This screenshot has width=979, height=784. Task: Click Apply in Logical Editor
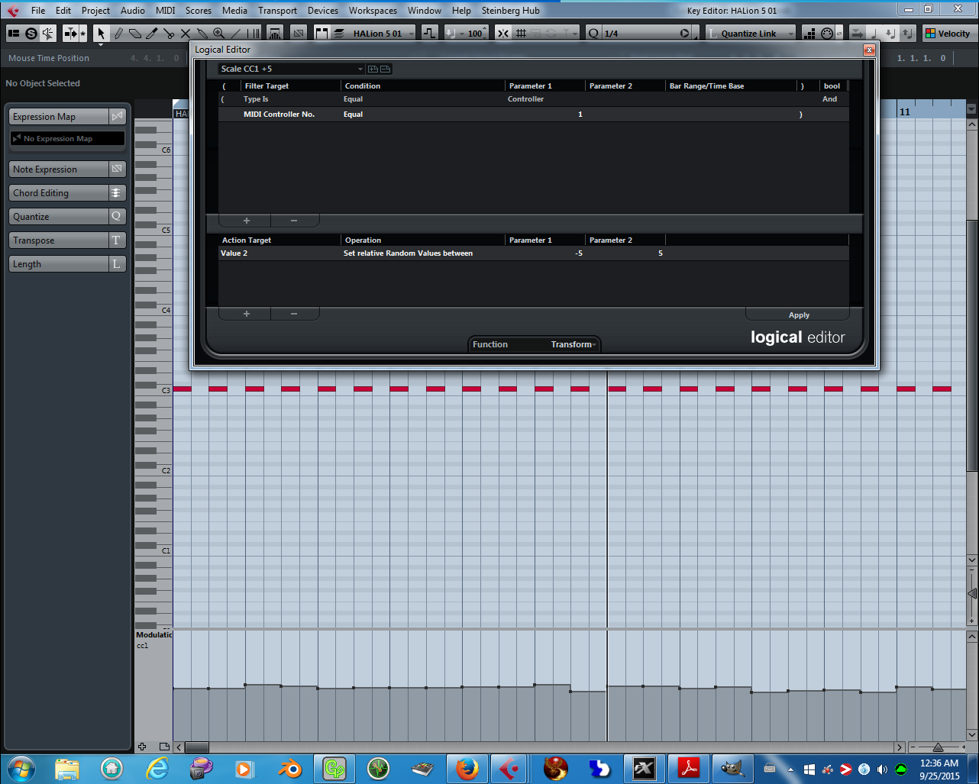799,315
